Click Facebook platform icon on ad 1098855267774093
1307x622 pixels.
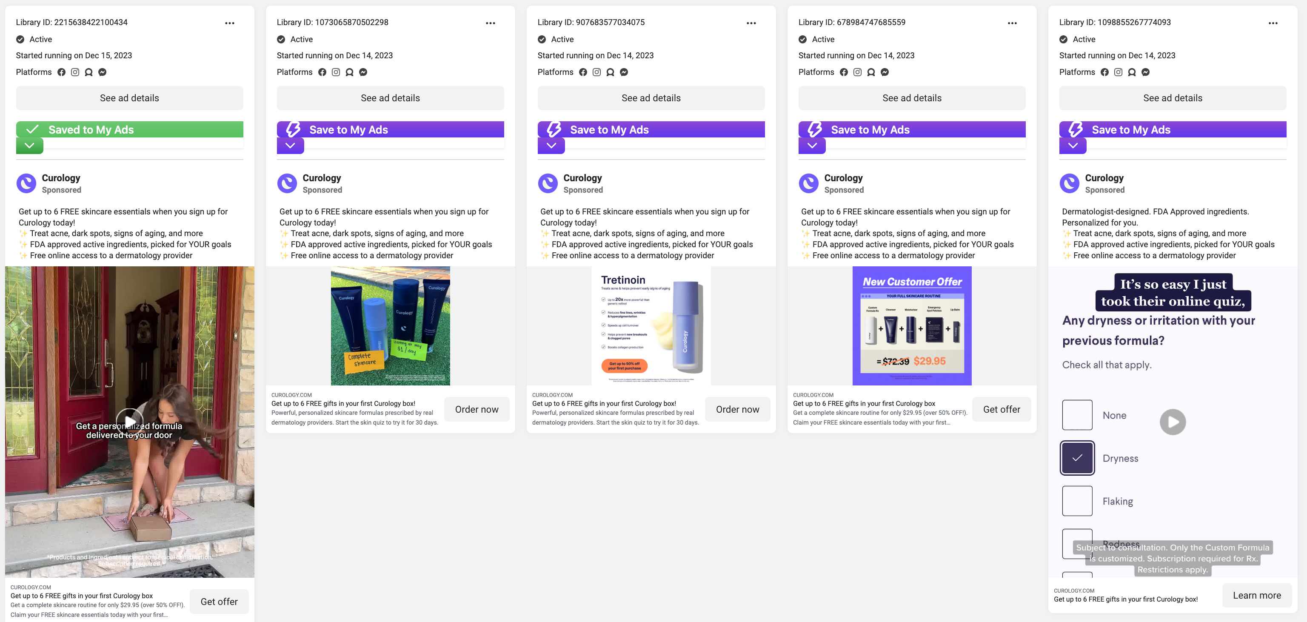pyautogui.click(x=1104, y=72)
